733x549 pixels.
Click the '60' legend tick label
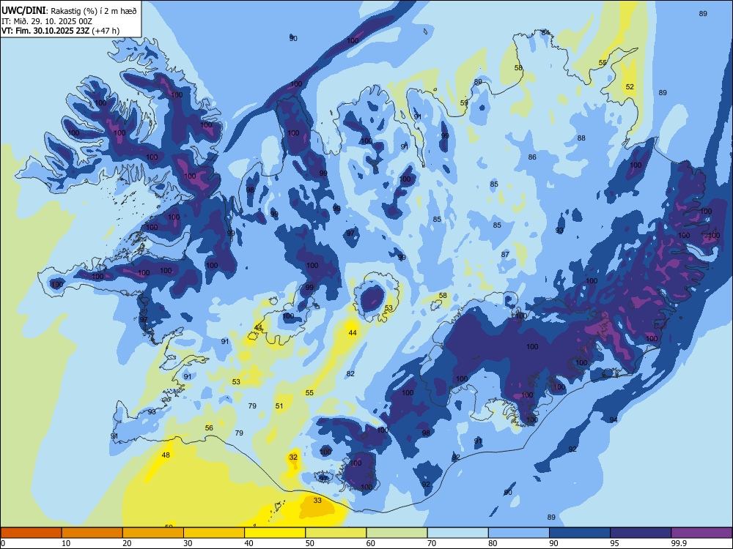(371, 543)
